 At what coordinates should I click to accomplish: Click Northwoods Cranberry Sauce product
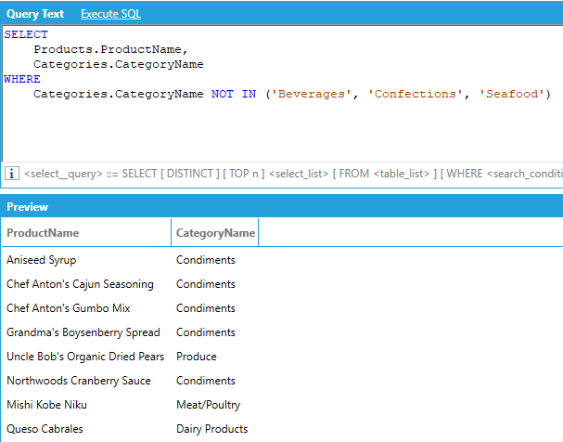coord(79,381)
